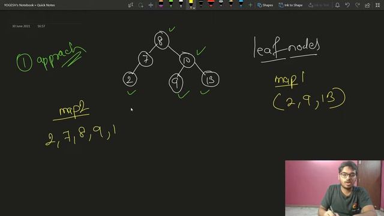Click the notebook title YOGESH's Notebook » Quick Notes

(x=29, y=5)
